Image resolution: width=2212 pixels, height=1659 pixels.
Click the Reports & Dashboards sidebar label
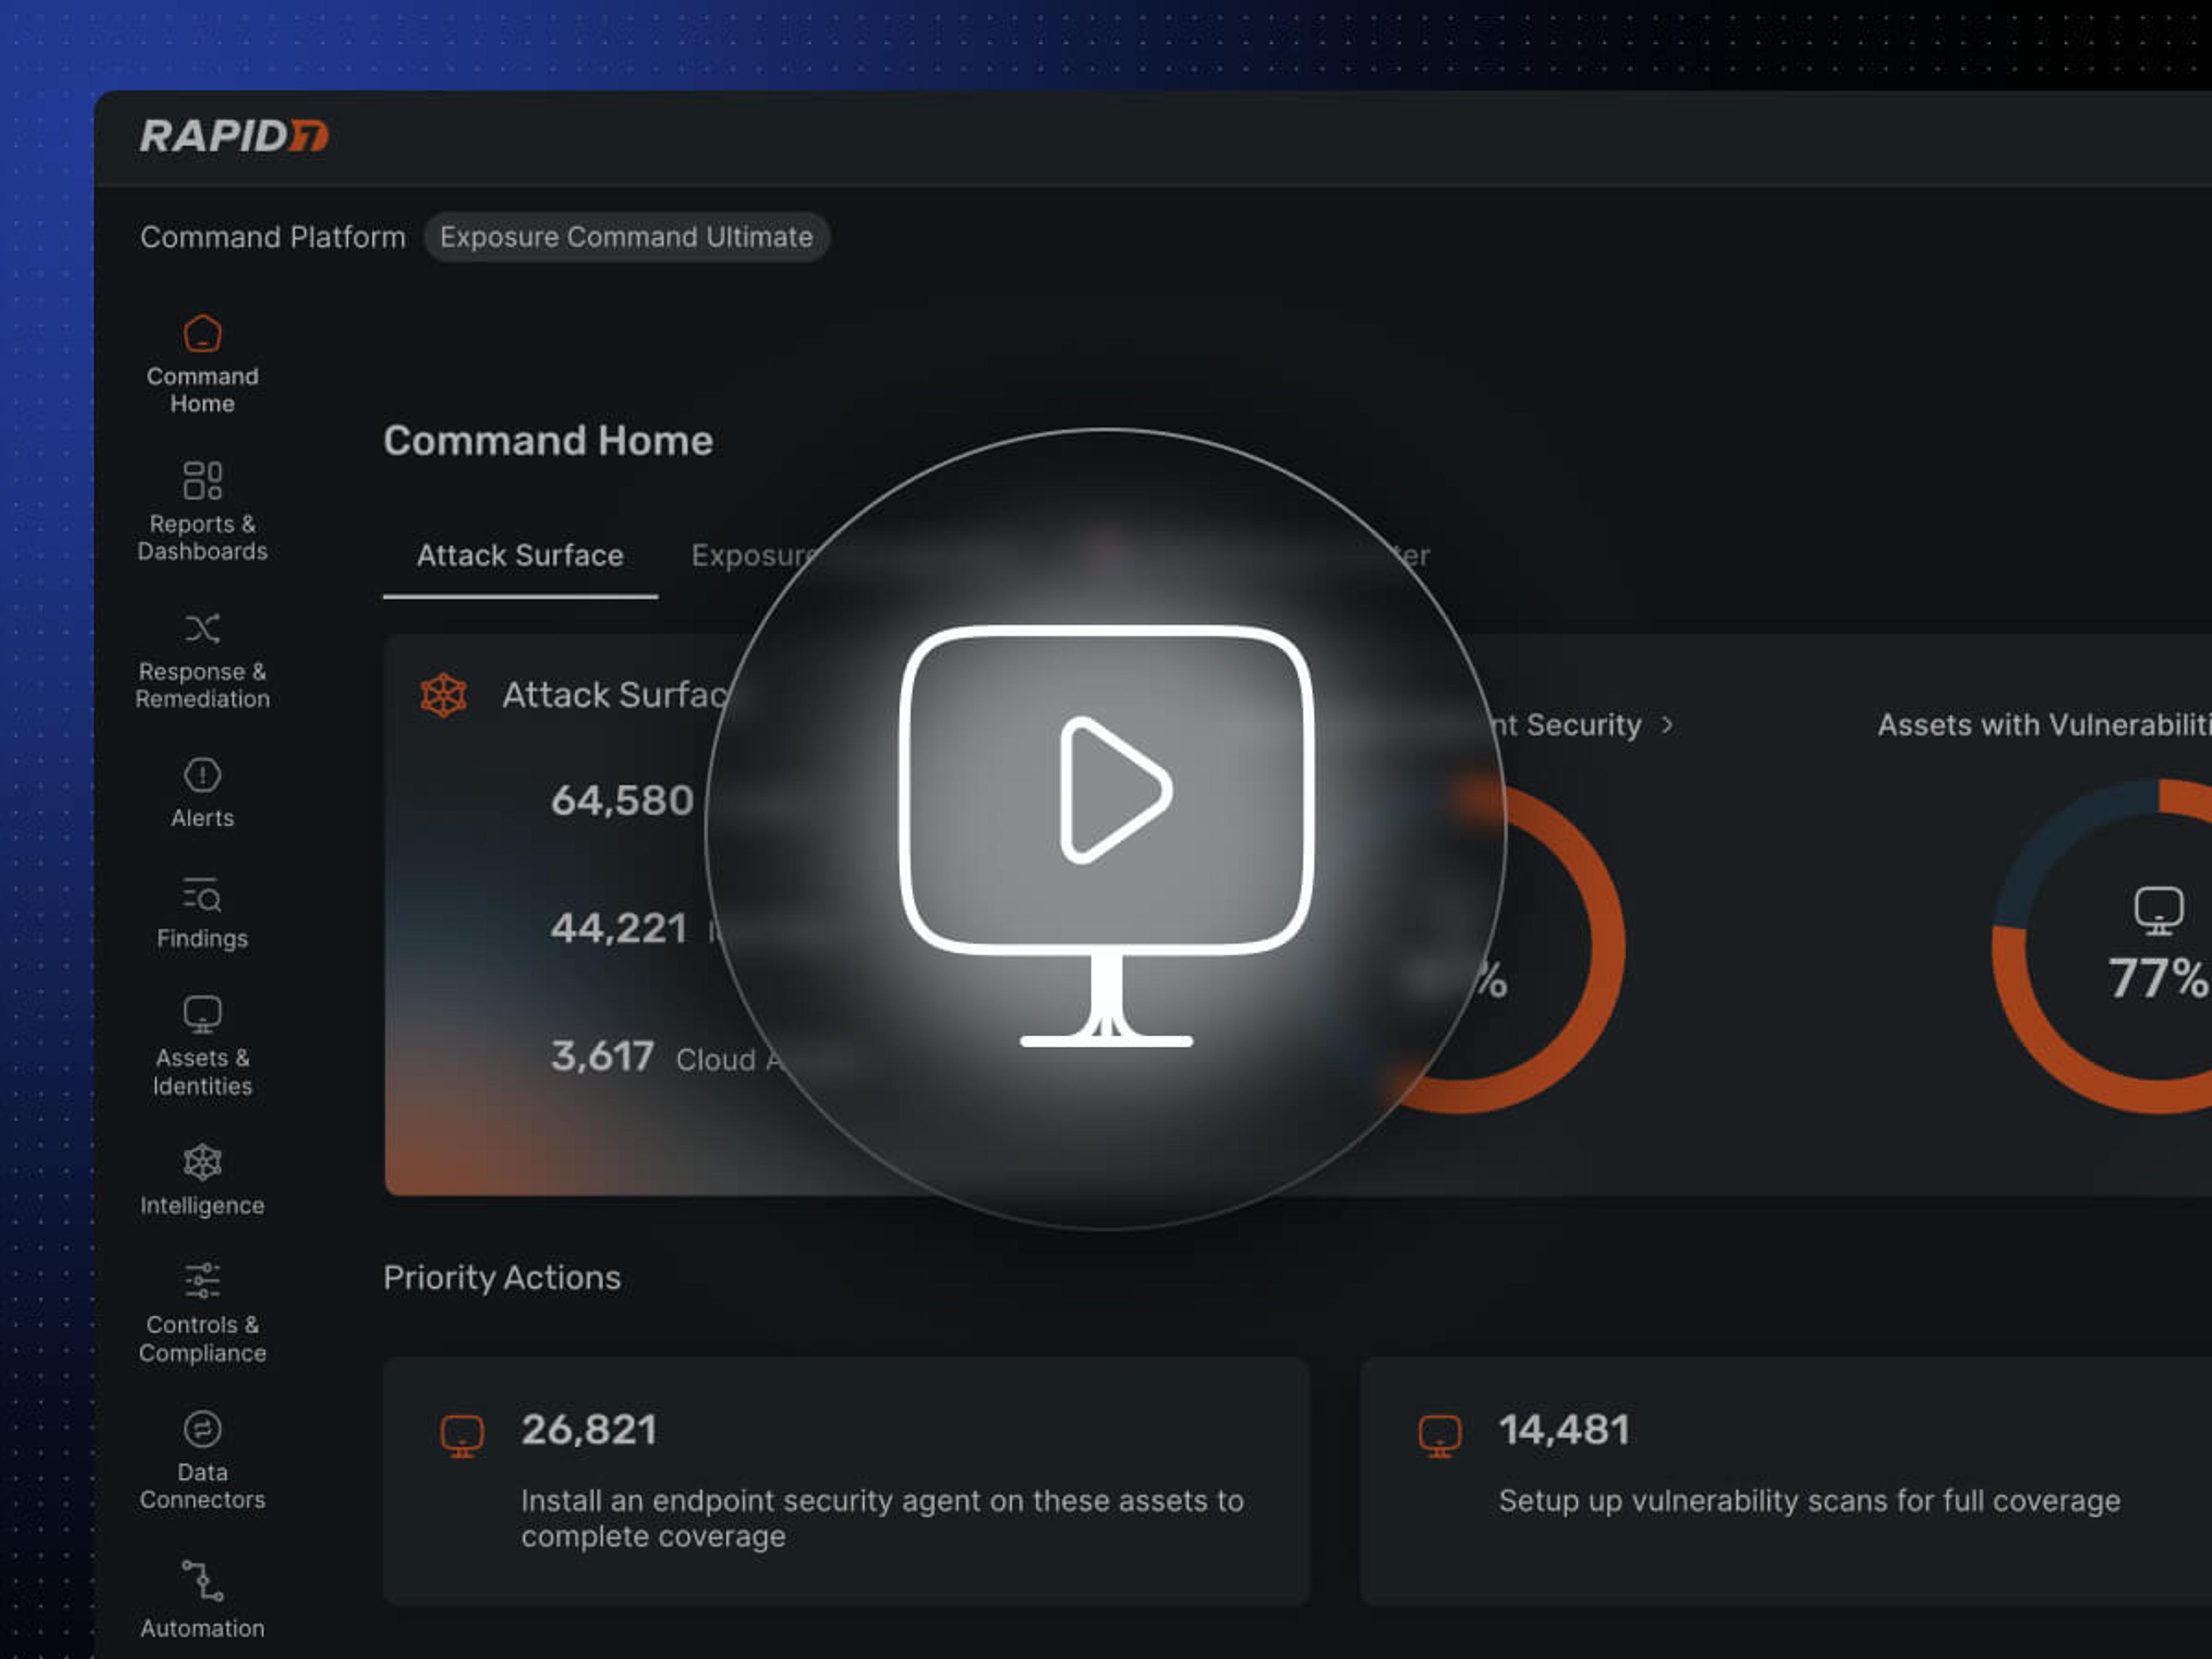(202, 538)
